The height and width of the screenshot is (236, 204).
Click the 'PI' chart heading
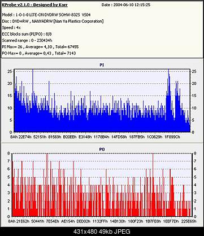click(102, 65)
